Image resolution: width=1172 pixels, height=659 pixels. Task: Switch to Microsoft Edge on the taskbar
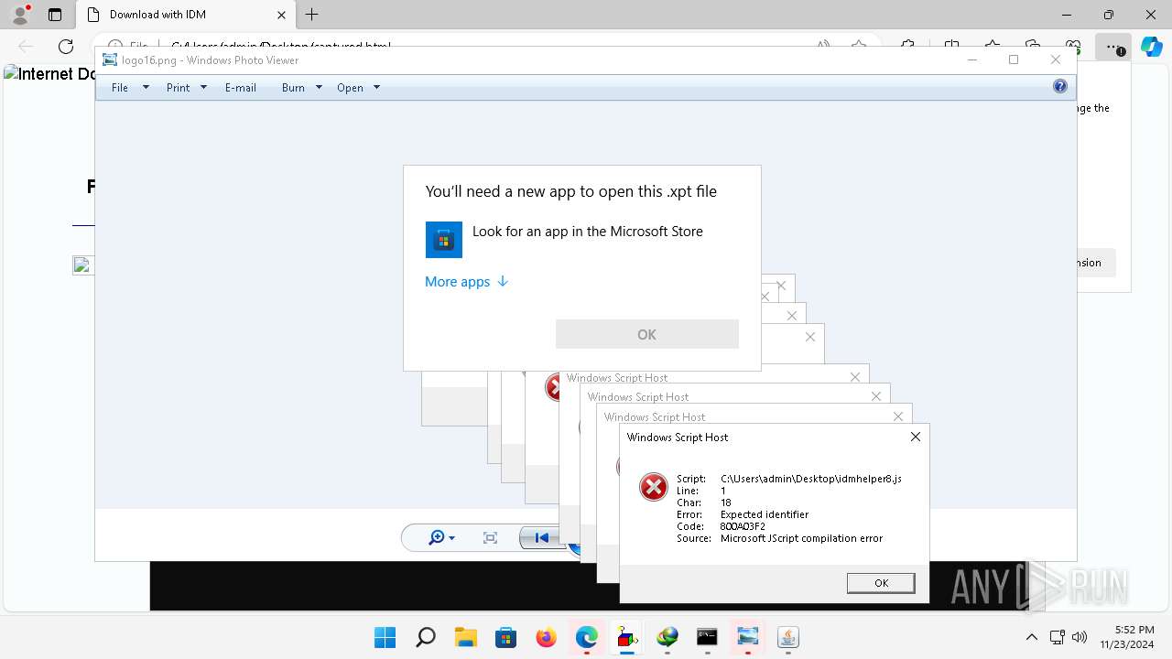tap(587, 637)
